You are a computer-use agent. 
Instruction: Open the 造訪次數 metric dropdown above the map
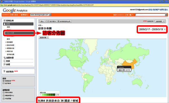point(44,38)
